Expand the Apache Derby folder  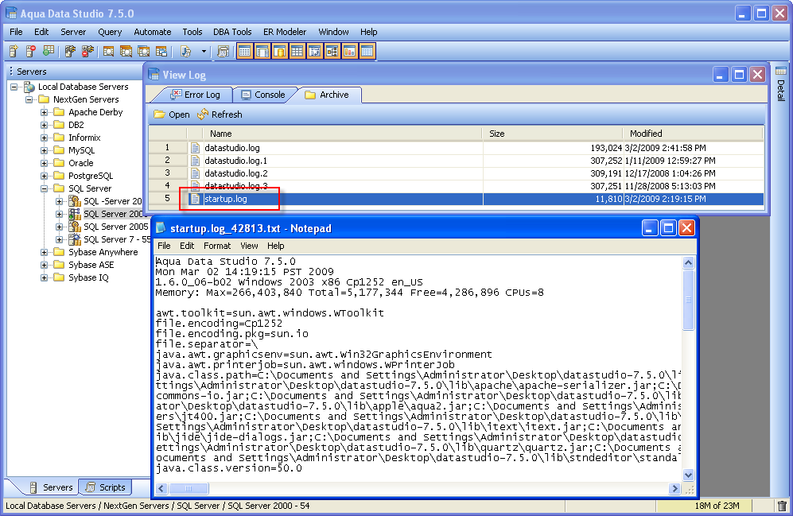click(44, 112)
